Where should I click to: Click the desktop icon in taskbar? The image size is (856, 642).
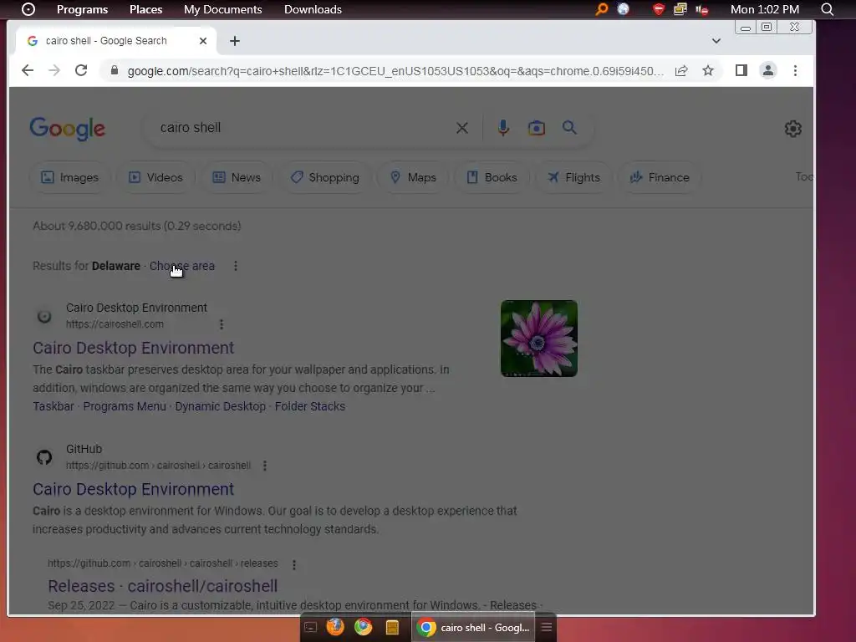(x=311, y=627)
